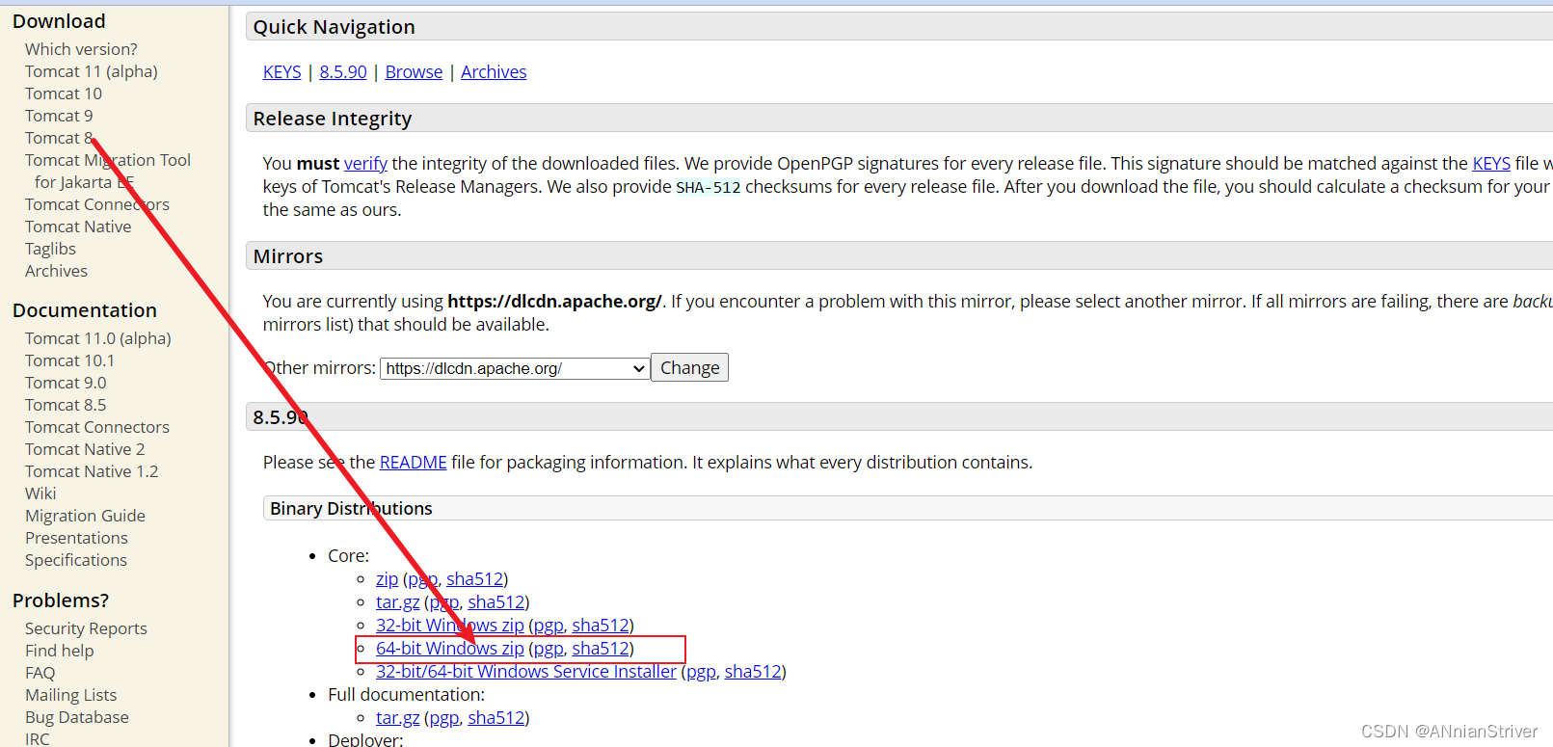The height and width of the screenshot is (747, 1553).
Task: Open Tomcat Native under Download
Action: [x=78, y=227]
